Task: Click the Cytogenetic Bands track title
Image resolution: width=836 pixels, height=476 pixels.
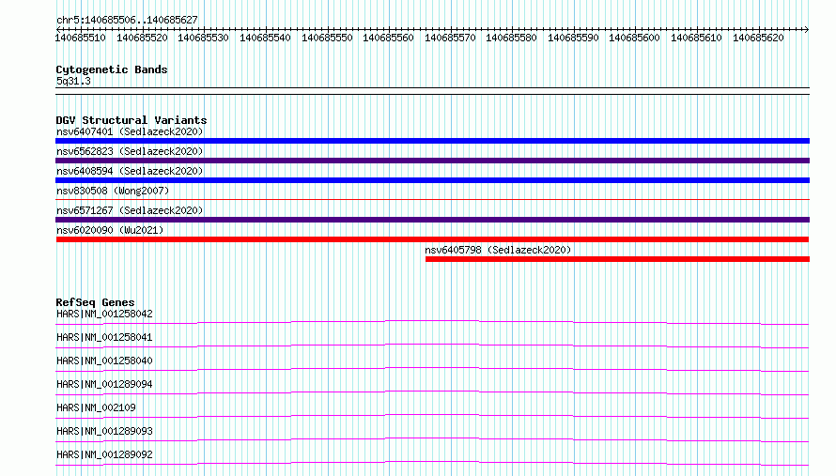Action: pos(112,69)
